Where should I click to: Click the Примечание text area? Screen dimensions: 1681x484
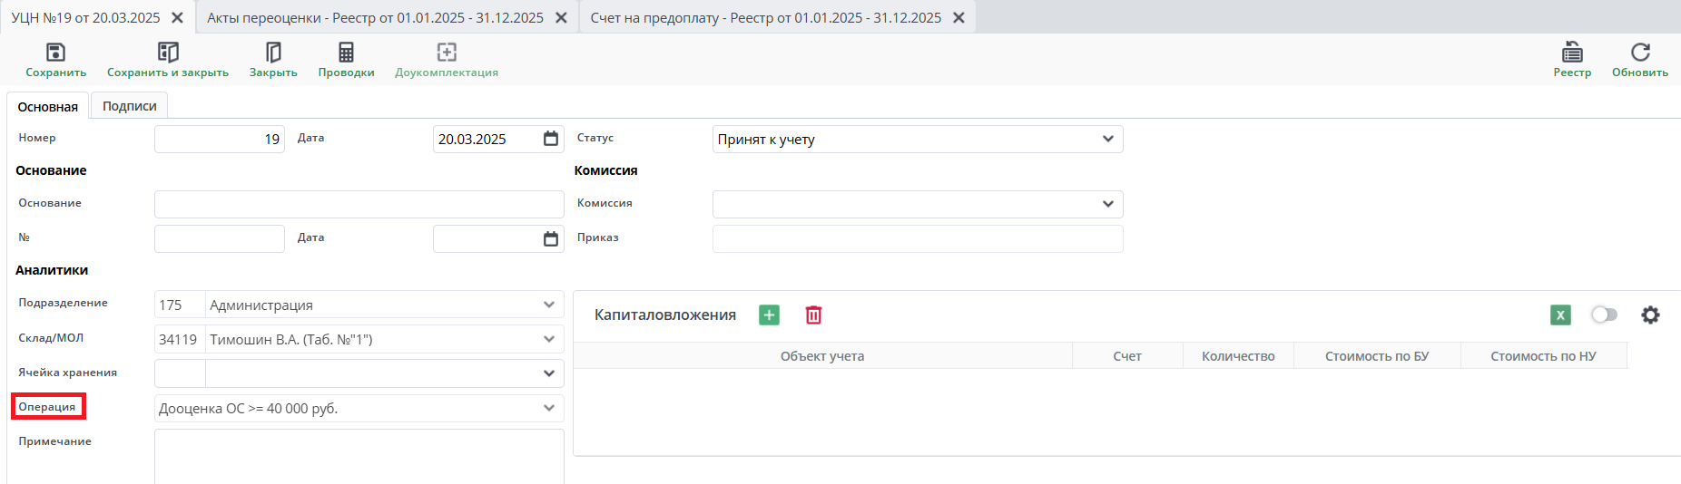[359, 456]
